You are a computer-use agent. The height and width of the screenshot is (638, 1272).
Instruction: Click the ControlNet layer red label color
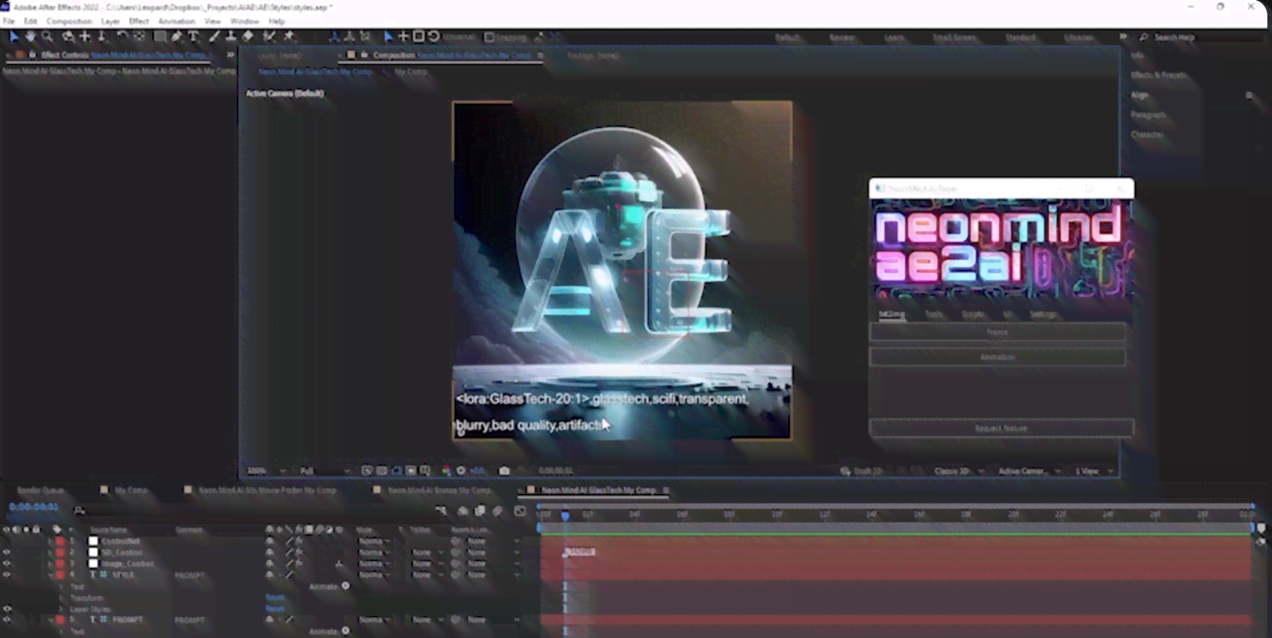pos(60,541)
